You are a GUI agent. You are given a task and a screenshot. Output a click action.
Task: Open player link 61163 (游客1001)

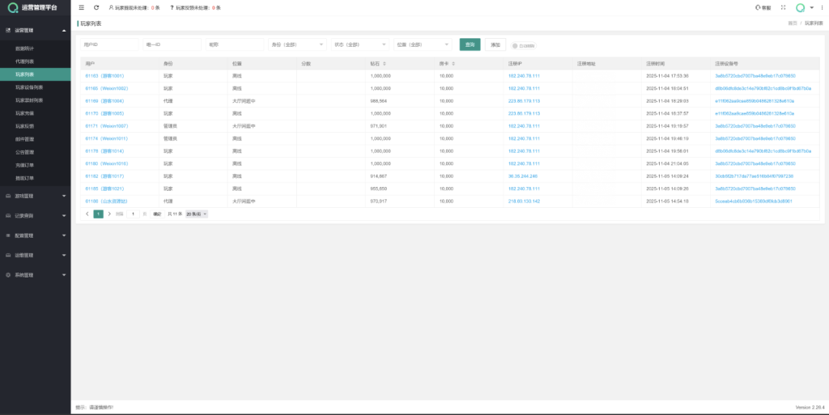104,75
